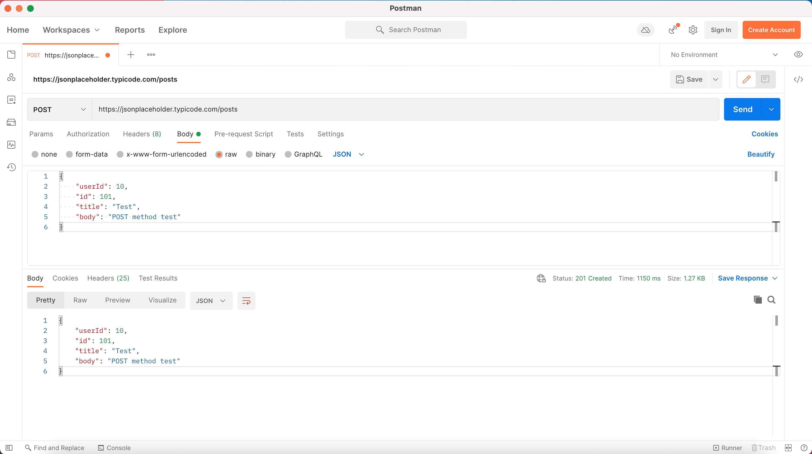The height and width of the screenshot is (454, 812).
Task: Search within the response body
Action: [771, 300]
